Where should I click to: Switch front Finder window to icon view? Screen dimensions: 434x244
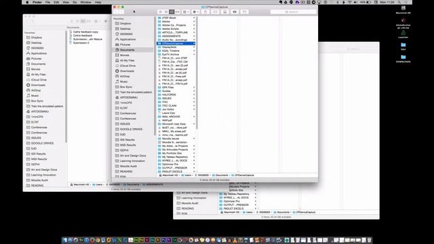160,12
